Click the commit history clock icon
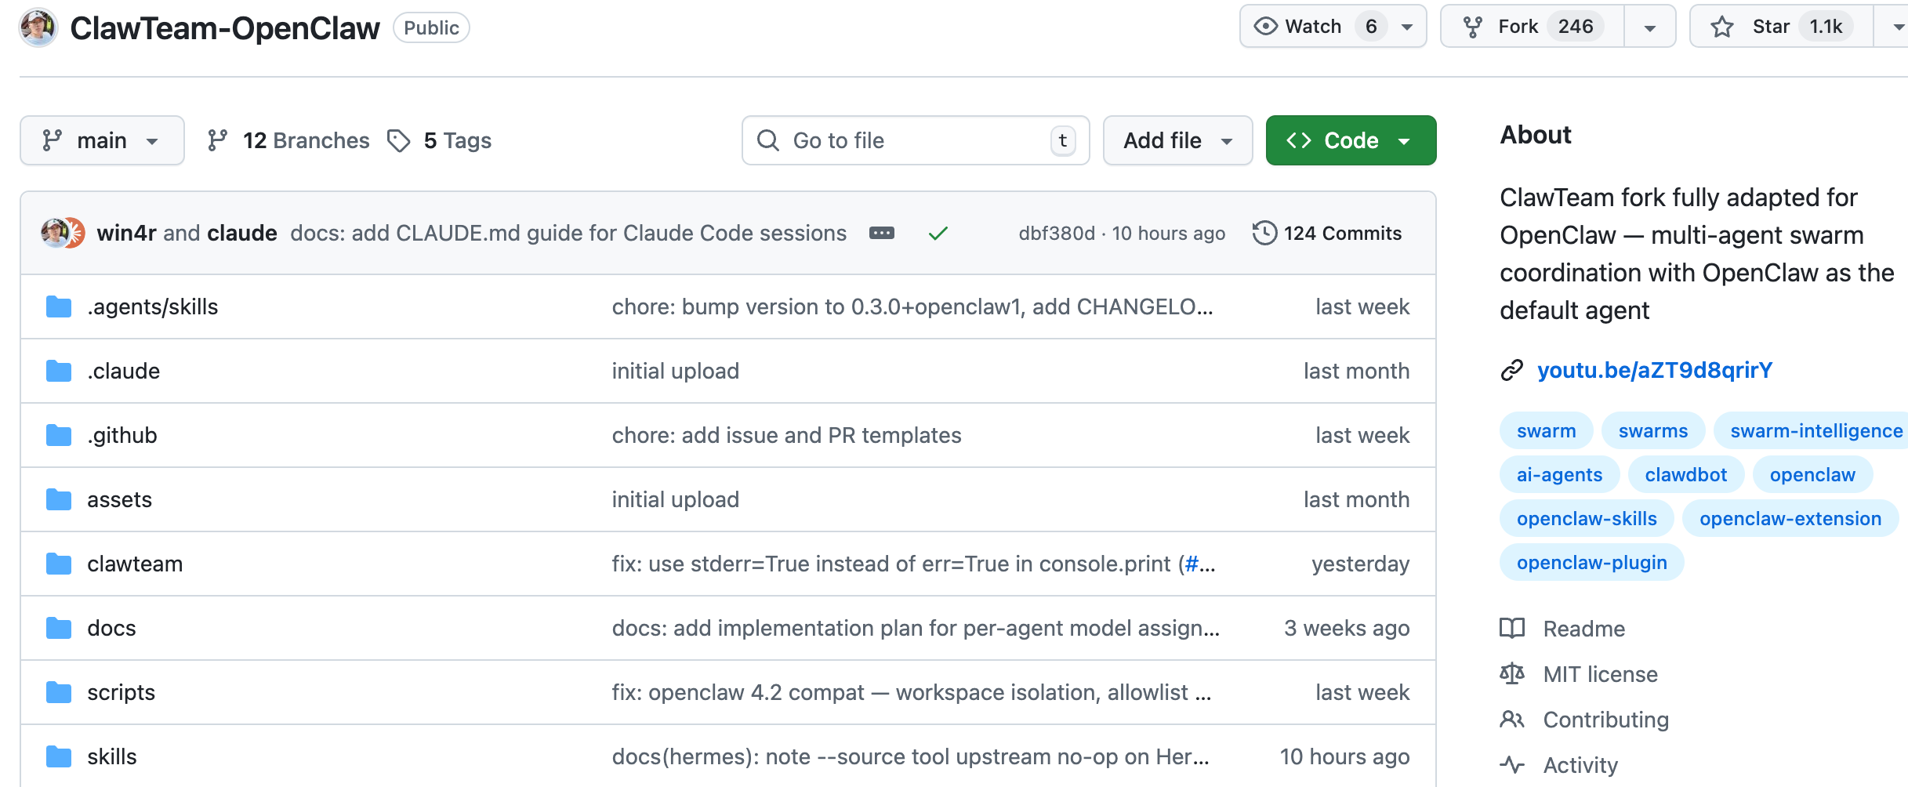Screen dimensions: 1908x787 (1264, 233)
